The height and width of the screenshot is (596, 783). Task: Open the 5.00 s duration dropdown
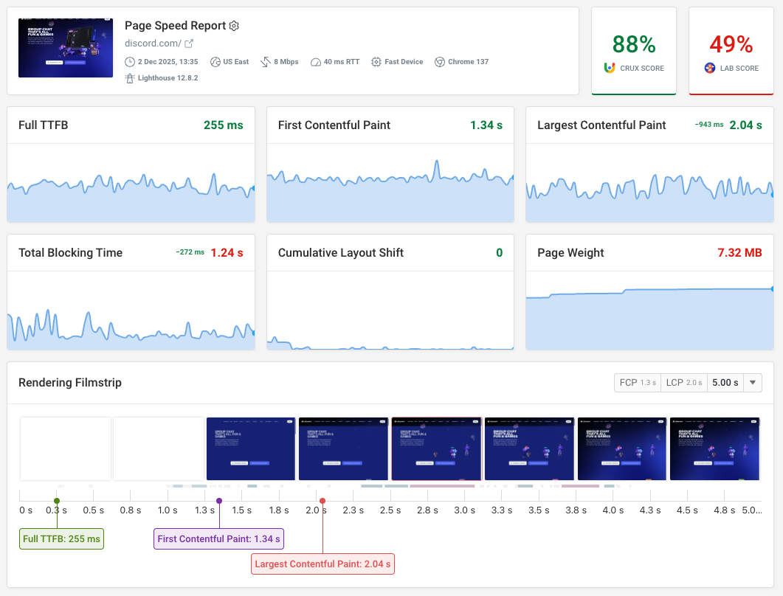tap(752, 382)
